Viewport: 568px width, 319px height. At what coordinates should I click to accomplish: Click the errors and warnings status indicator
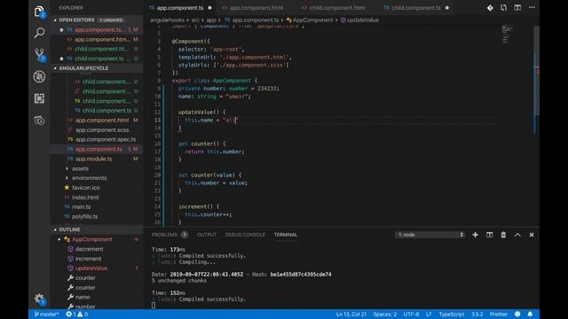77,315
